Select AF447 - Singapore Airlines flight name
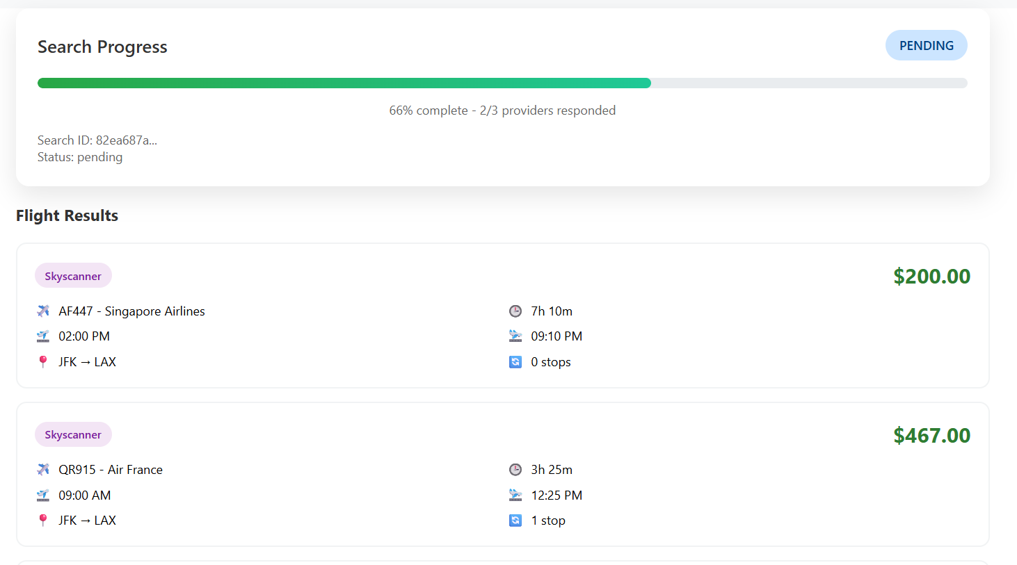This screenshot has height=565, width=1017. (131, 311)
